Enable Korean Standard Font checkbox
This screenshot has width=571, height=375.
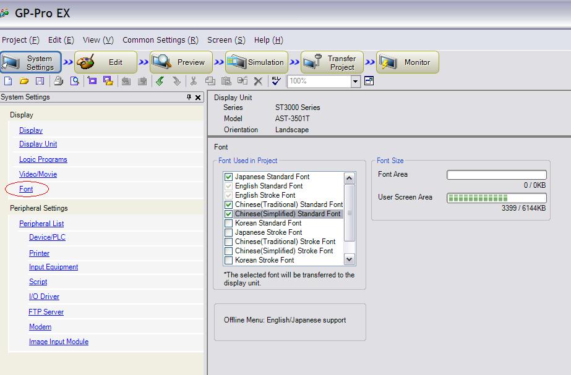229,223
